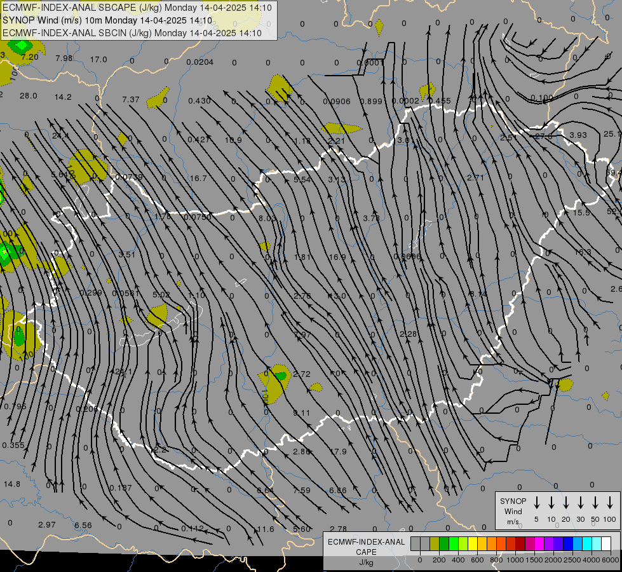Click the 30 m/s wind arrow in legend

[x=580, y=503]
